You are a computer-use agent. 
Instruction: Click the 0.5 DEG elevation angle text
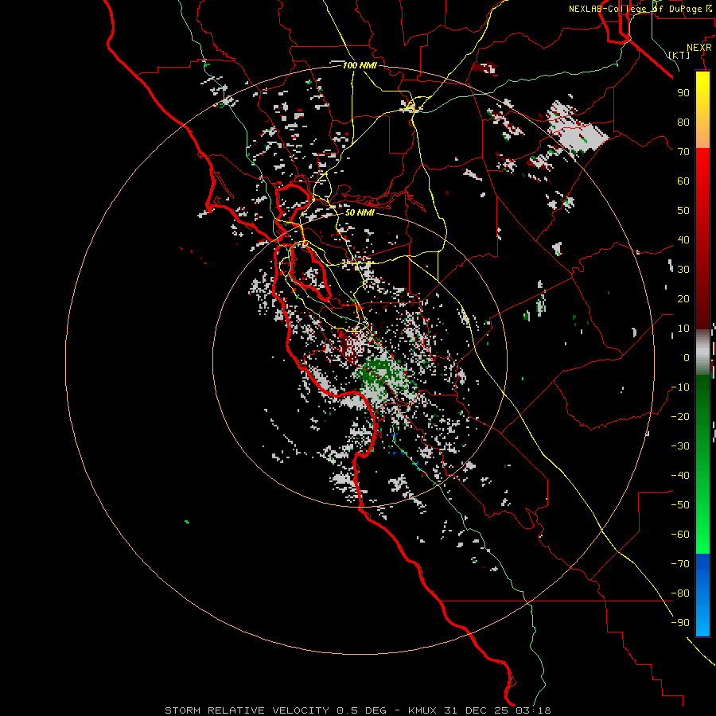coord(361,710)
